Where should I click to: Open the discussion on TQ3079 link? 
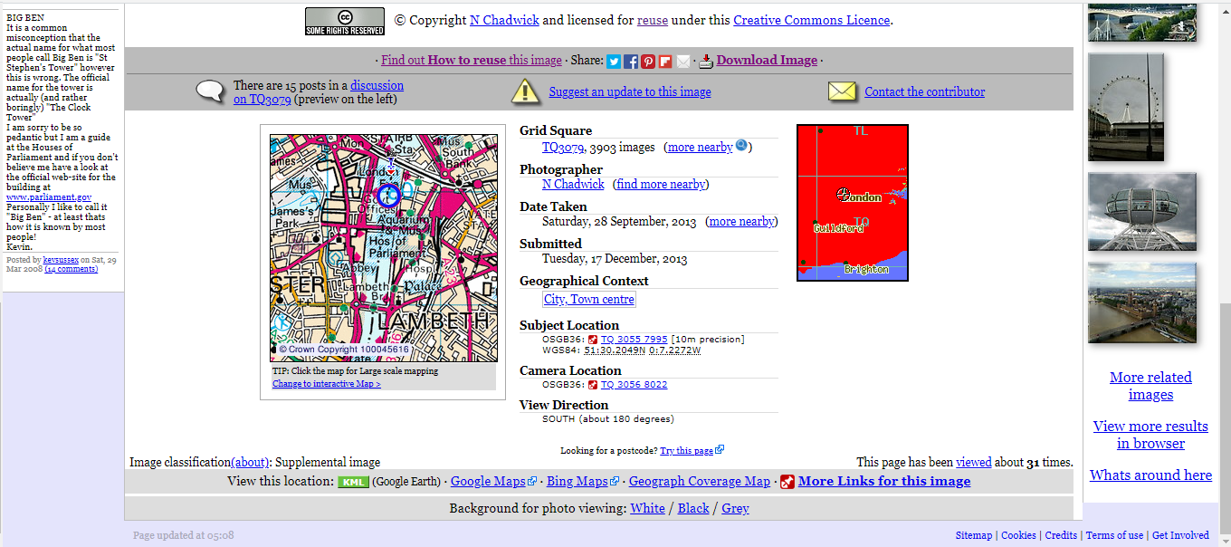click(319, 92)
